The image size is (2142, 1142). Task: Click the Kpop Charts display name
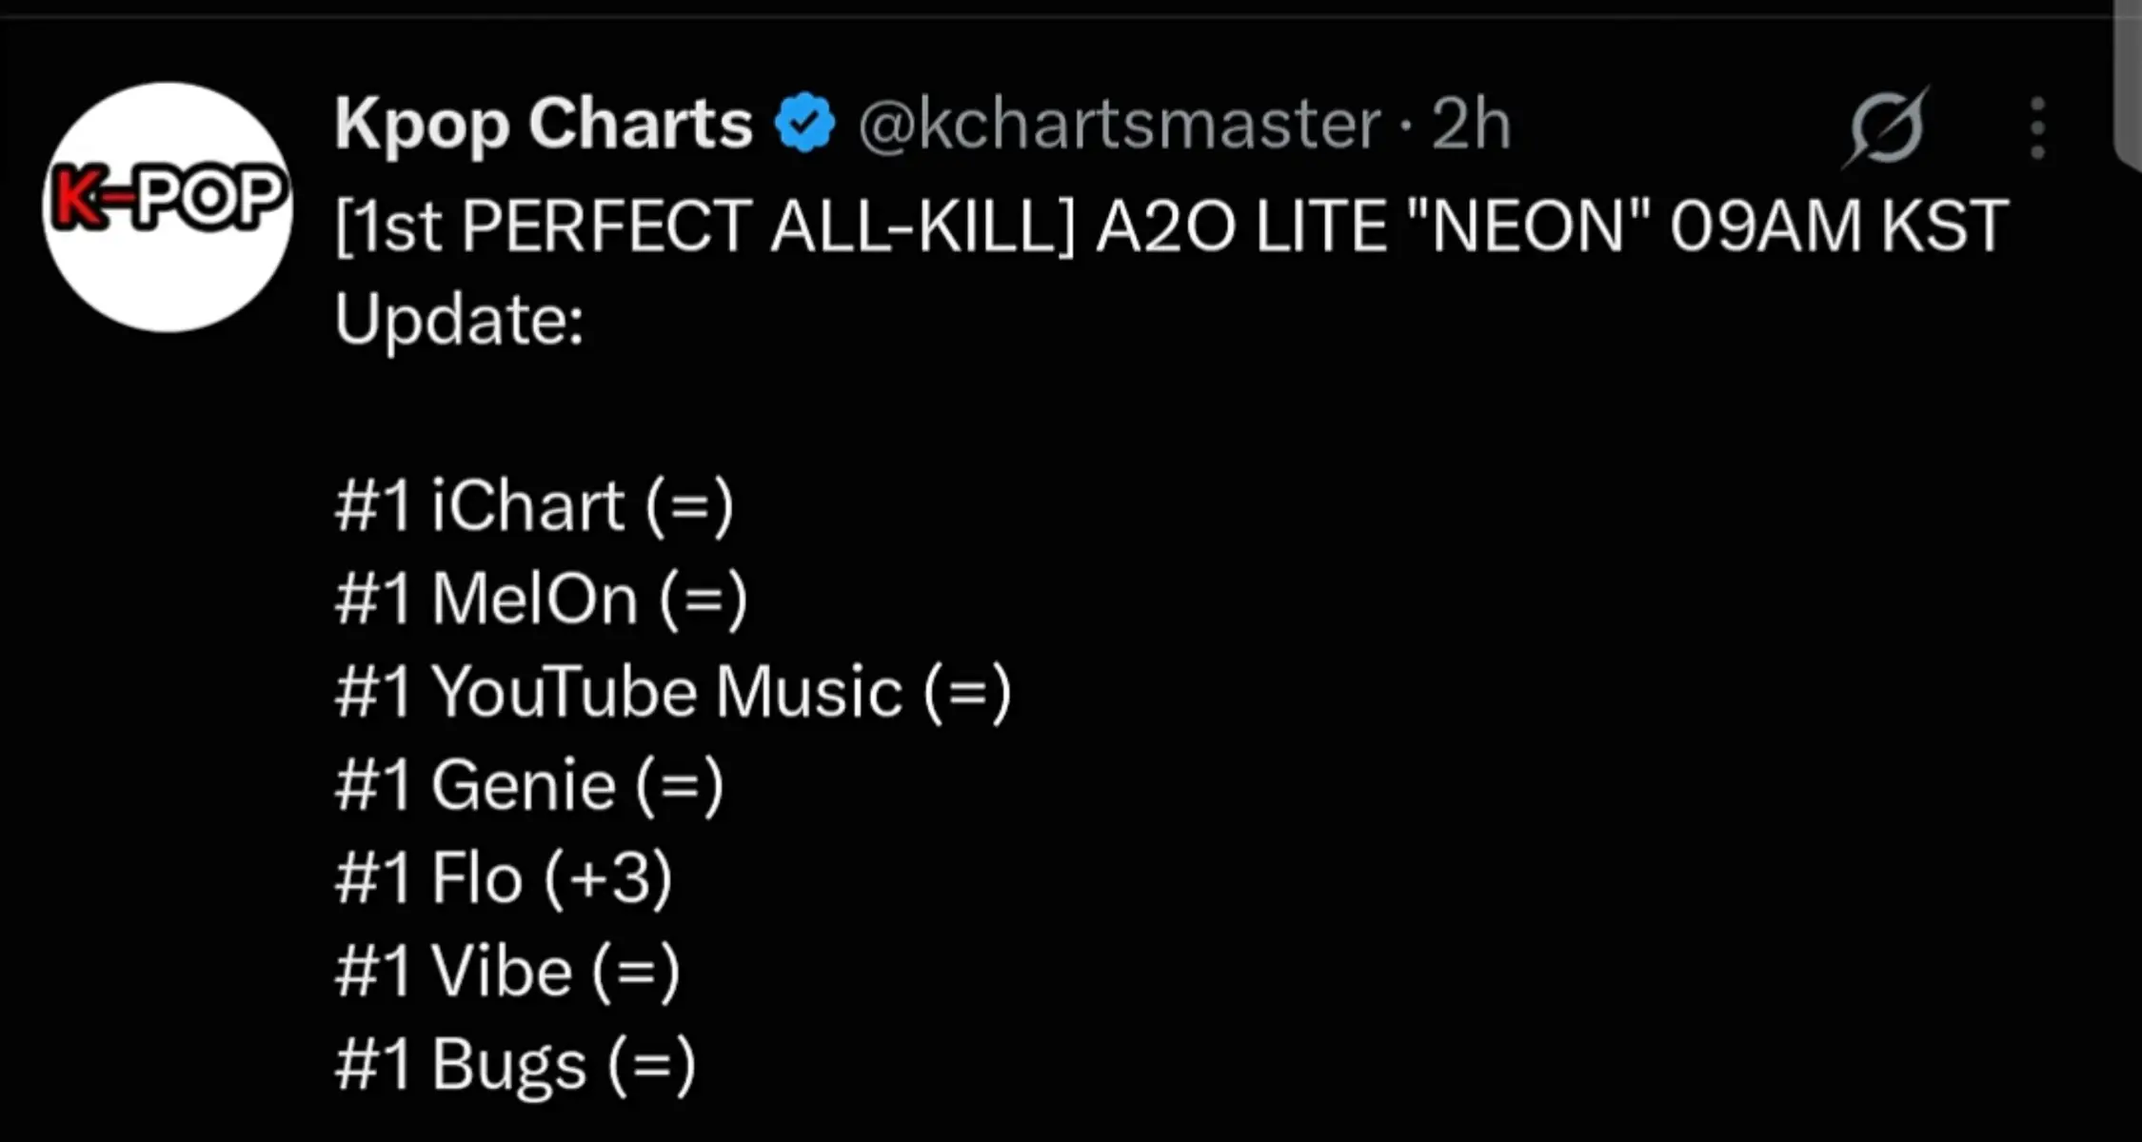(544, 126)
